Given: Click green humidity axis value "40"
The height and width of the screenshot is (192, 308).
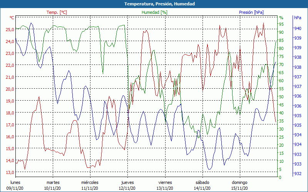Looking at the screenshot, I should pyautogui.click(x=281, y=113).
